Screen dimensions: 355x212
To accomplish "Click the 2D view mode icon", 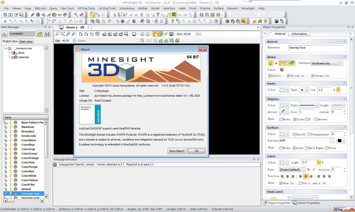I will [142, 34].
